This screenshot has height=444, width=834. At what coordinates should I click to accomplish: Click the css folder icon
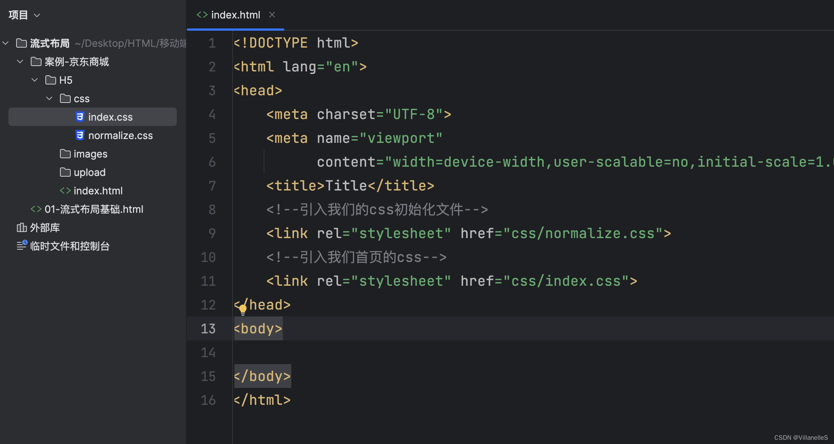pyautogui.click(x=65, y=98)
